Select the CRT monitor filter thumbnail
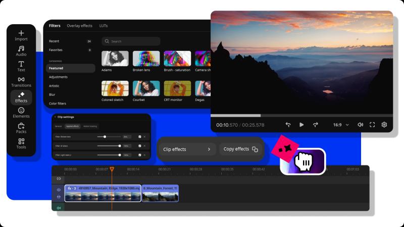 click(x=177, y=88)
